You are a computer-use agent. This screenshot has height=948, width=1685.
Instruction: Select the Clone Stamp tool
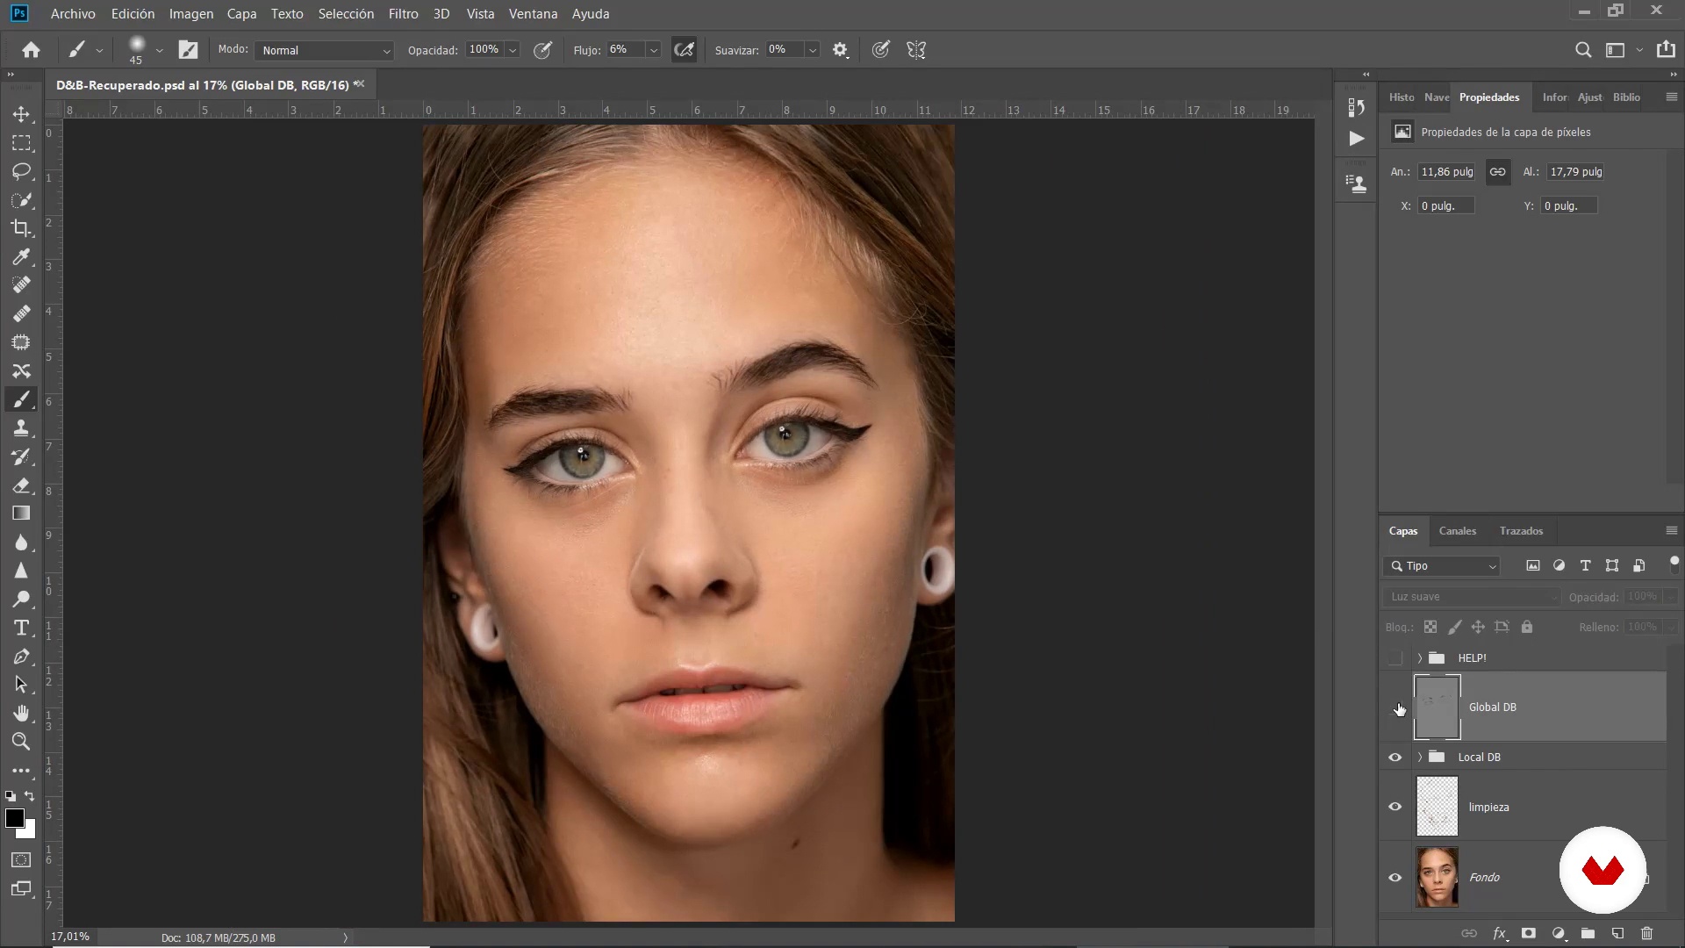tap(21, 428)
